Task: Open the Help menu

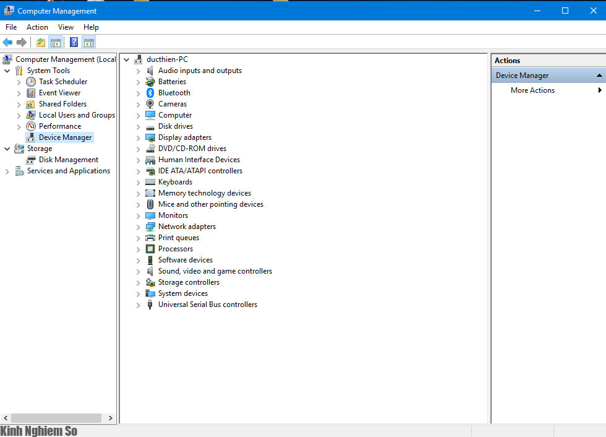Action: [91, 27]
